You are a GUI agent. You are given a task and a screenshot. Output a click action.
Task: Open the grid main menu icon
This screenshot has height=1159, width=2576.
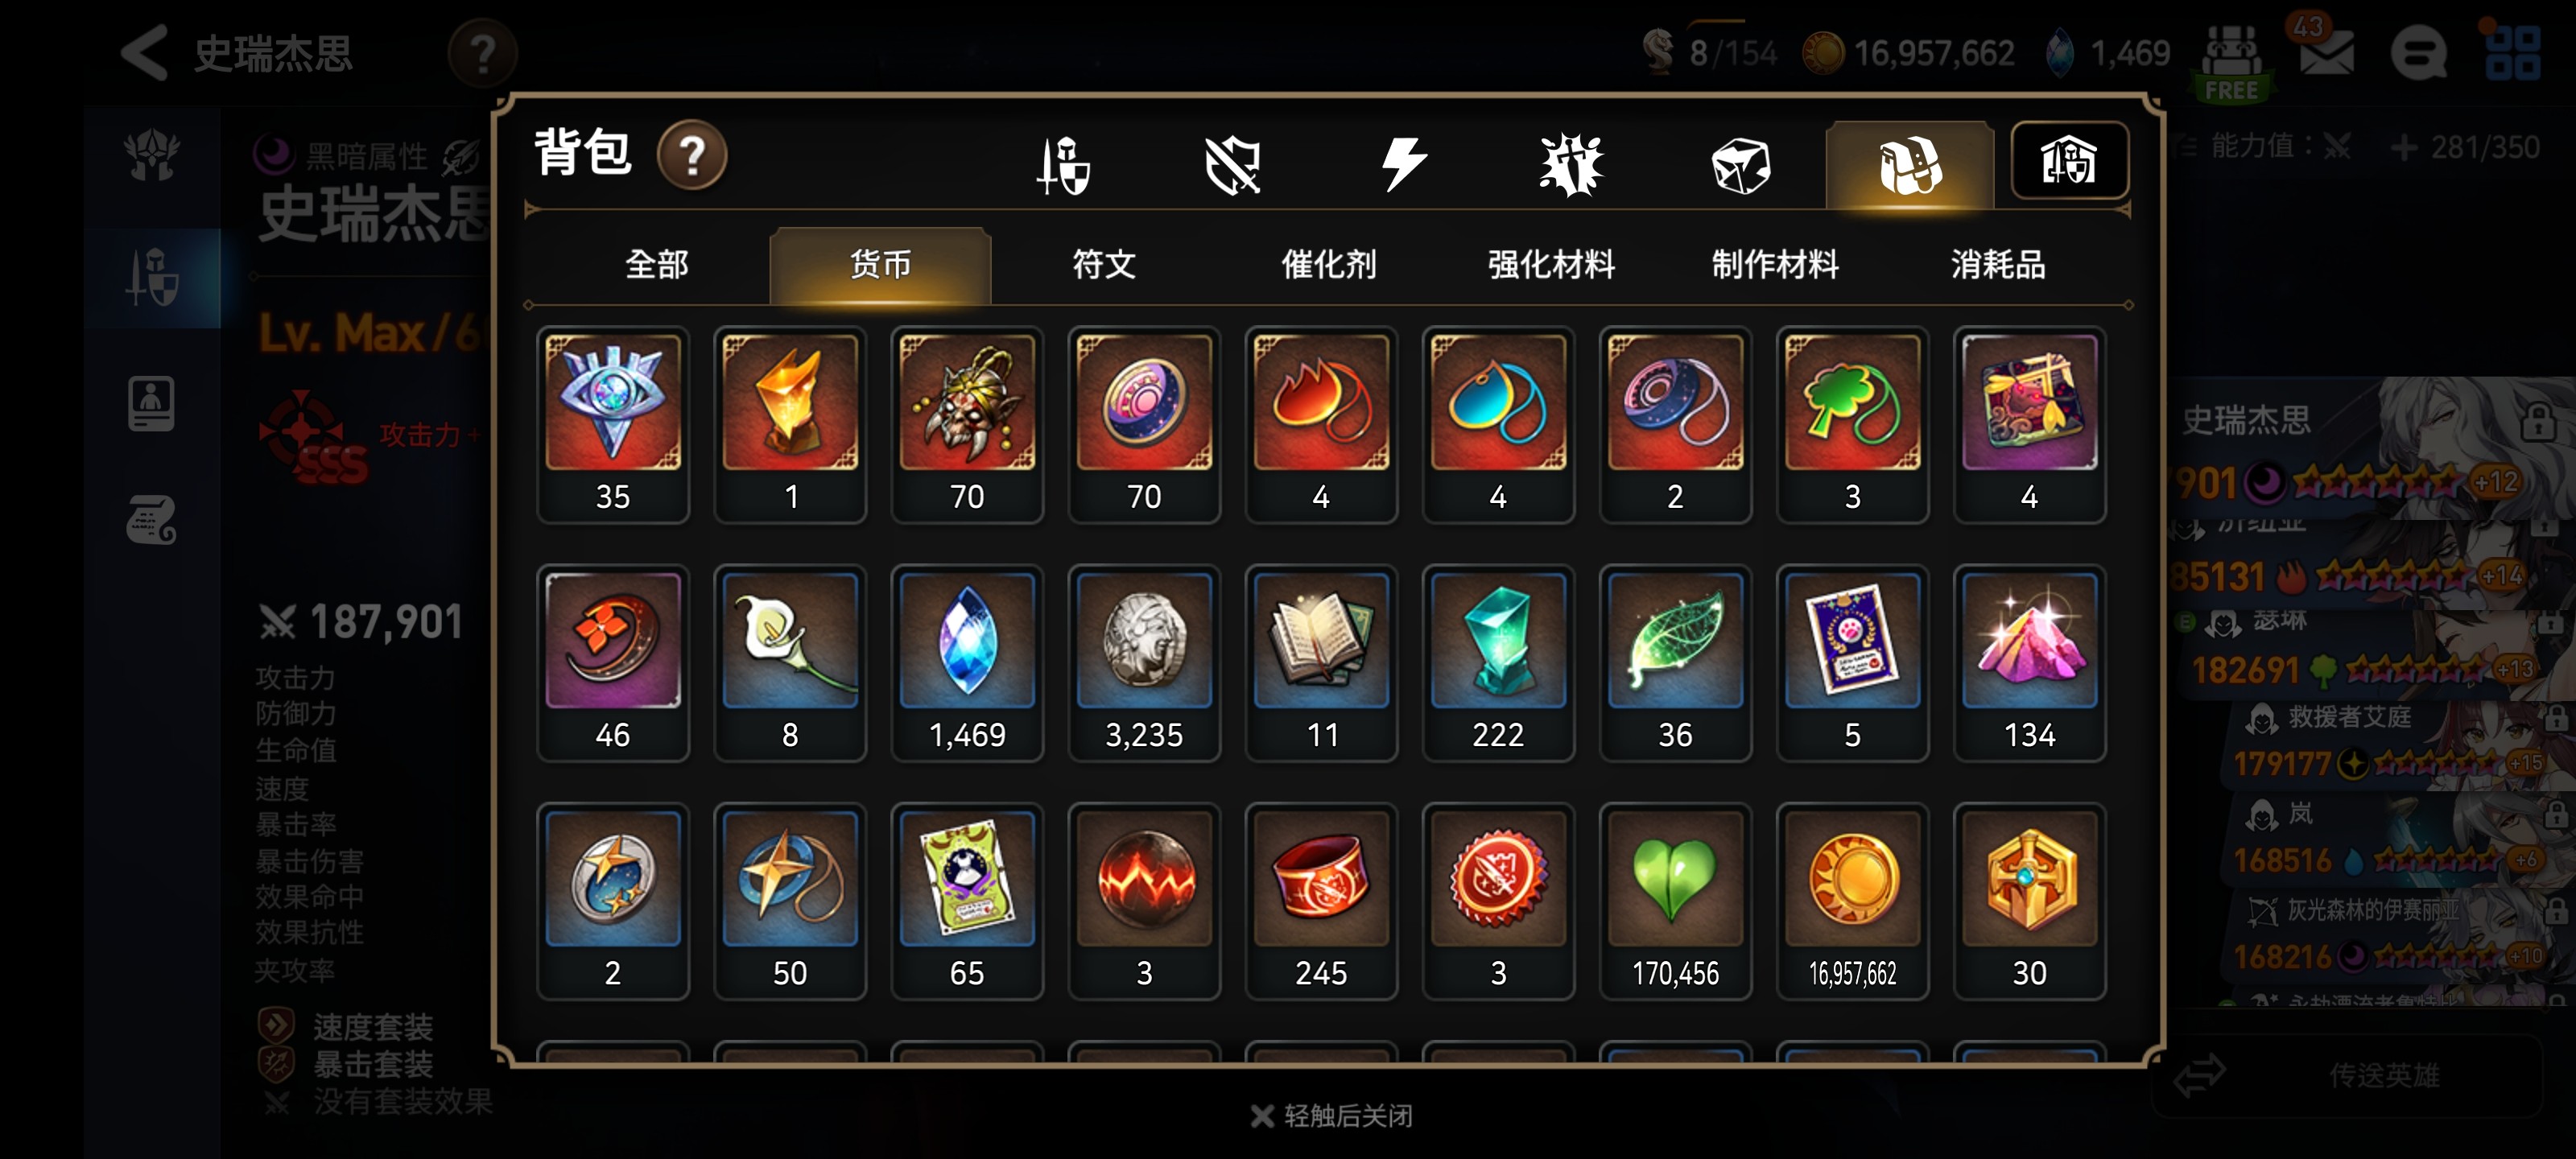click(x=2512, y=52)
